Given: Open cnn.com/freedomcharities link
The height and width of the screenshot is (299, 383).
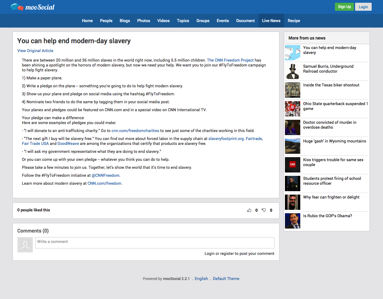Looking at the screenshot, I should (x=135, y=131).
